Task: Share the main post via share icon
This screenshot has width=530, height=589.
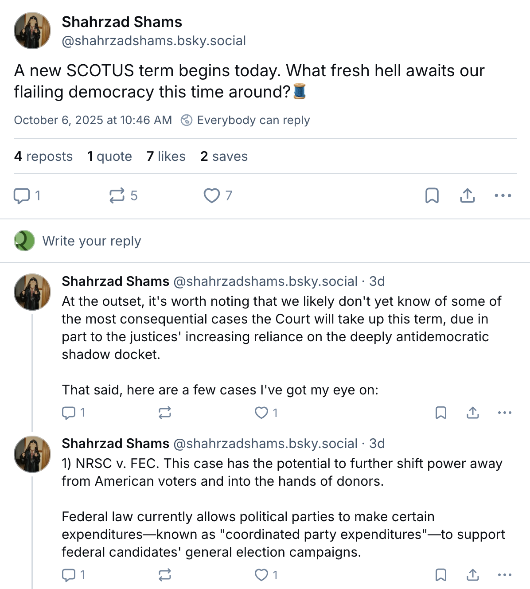Action: pyautogui.click(x=468, y=195)
